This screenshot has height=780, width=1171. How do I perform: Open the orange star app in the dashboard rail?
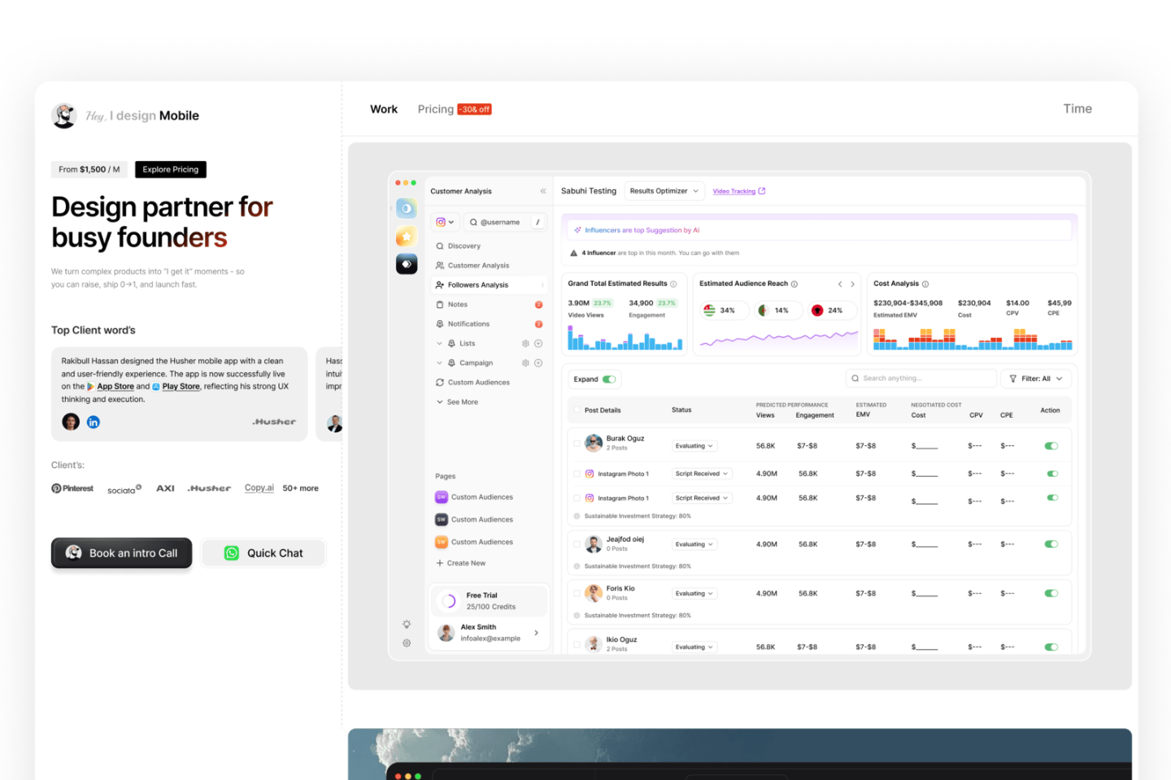[x=407, y=236]
